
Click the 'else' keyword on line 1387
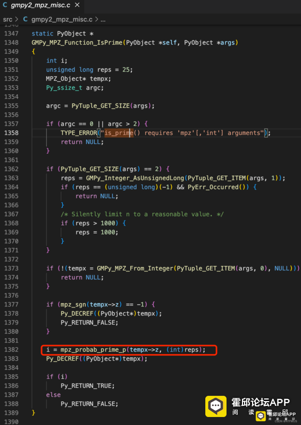pos(53,395)
